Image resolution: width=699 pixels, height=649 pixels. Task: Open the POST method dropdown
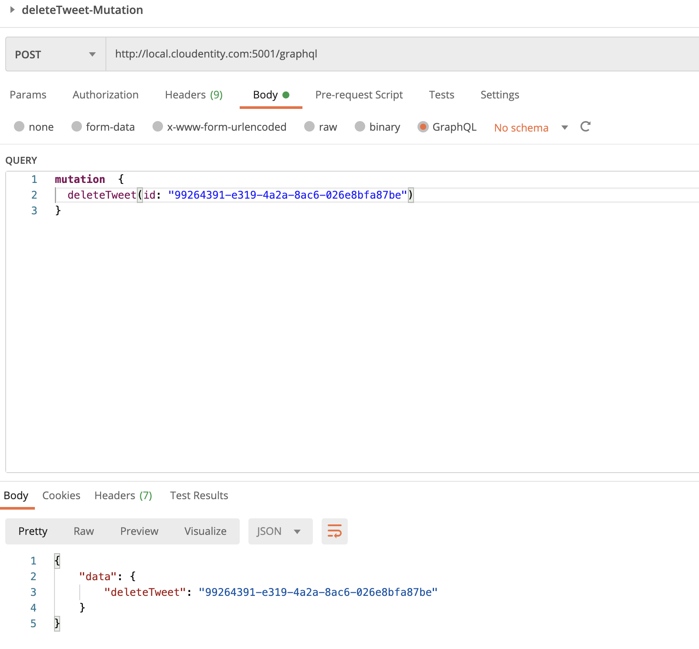pyautogui.click(x=55, y=54)
